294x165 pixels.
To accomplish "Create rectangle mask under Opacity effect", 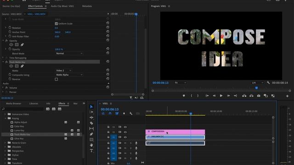I will pyautogui.click(x=17, y=45).
